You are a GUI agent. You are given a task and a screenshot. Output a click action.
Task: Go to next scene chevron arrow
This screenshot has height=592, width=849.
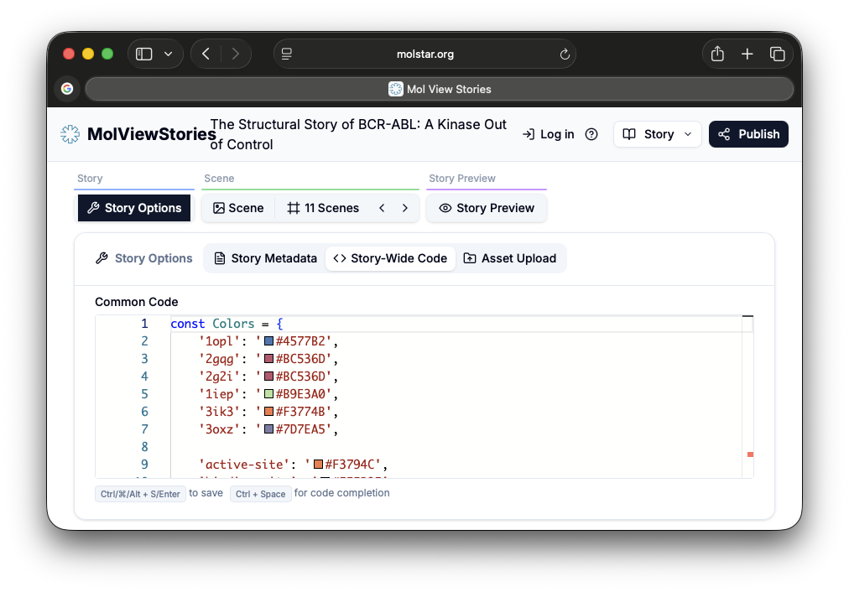pos(405,208)
